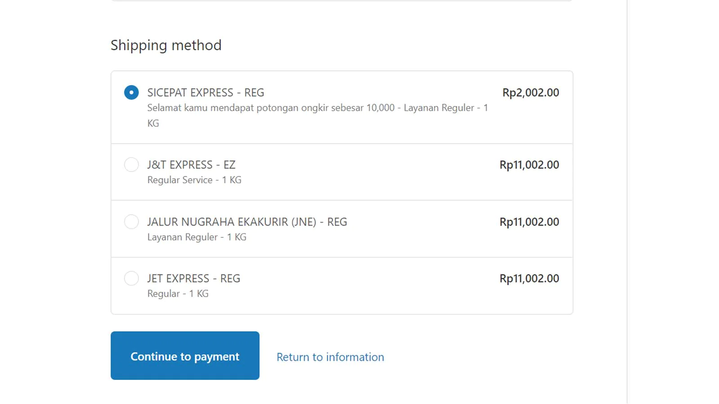Click the Regular Service - 1 KG description
The width and height of the screenshot is (719, 404).
(194, 180)
